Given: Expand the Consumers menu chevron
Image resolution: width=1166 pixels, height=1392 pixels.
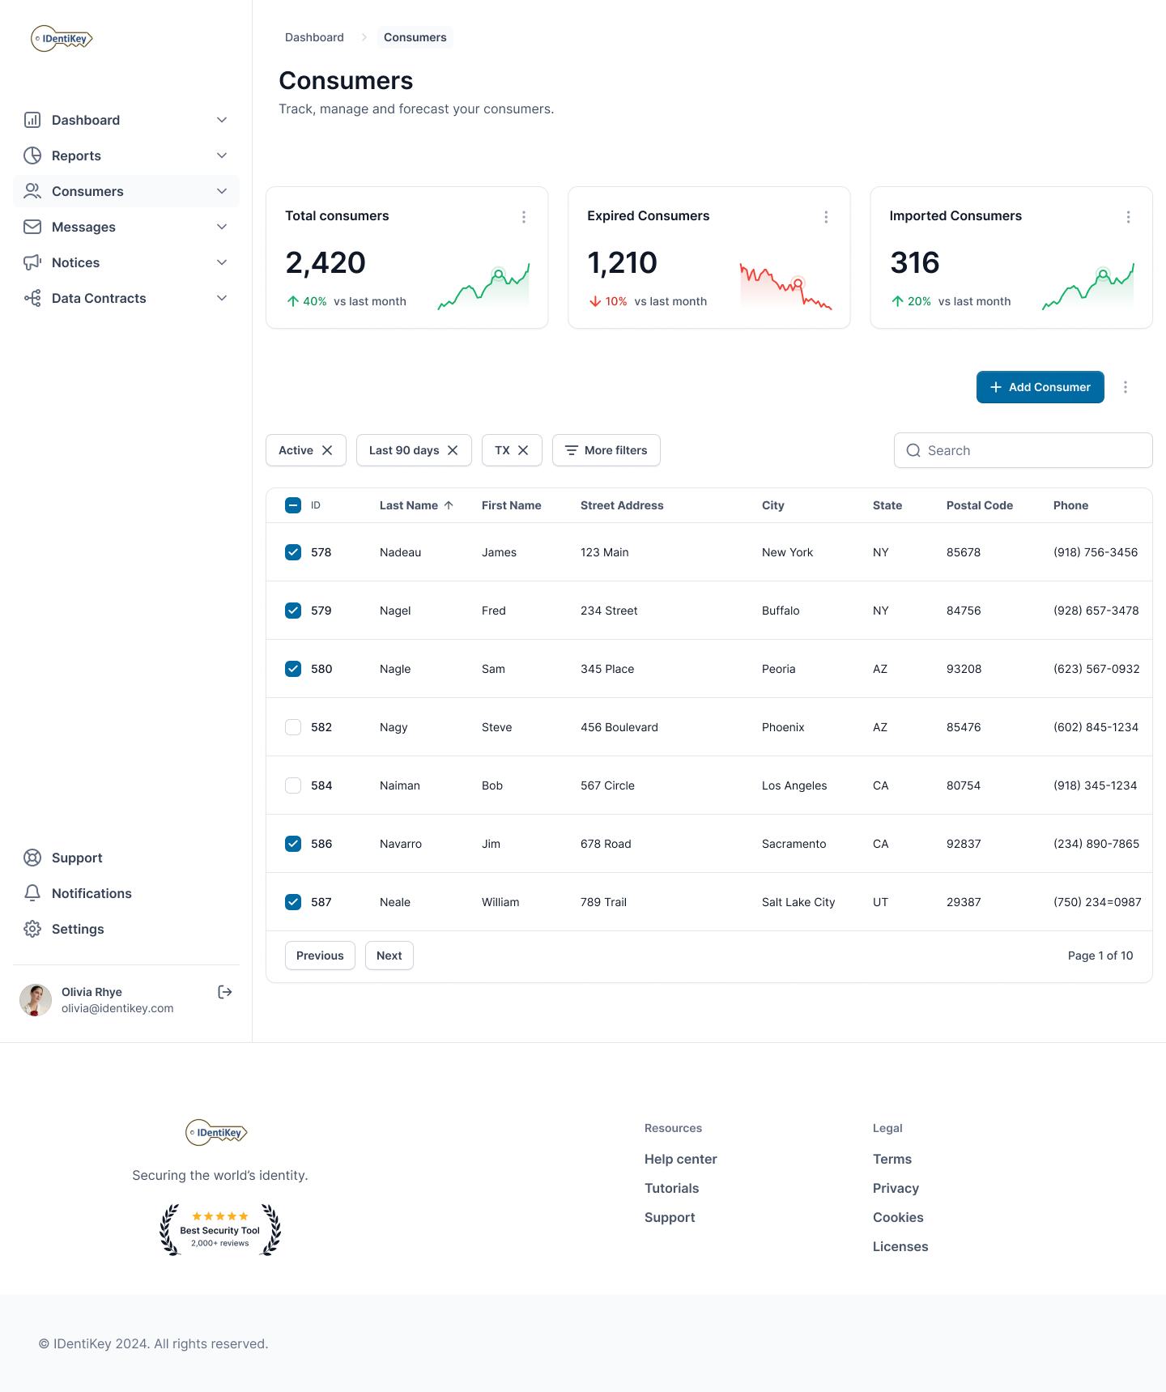Looking at the screenshot, I should click(x=222, y=191).
